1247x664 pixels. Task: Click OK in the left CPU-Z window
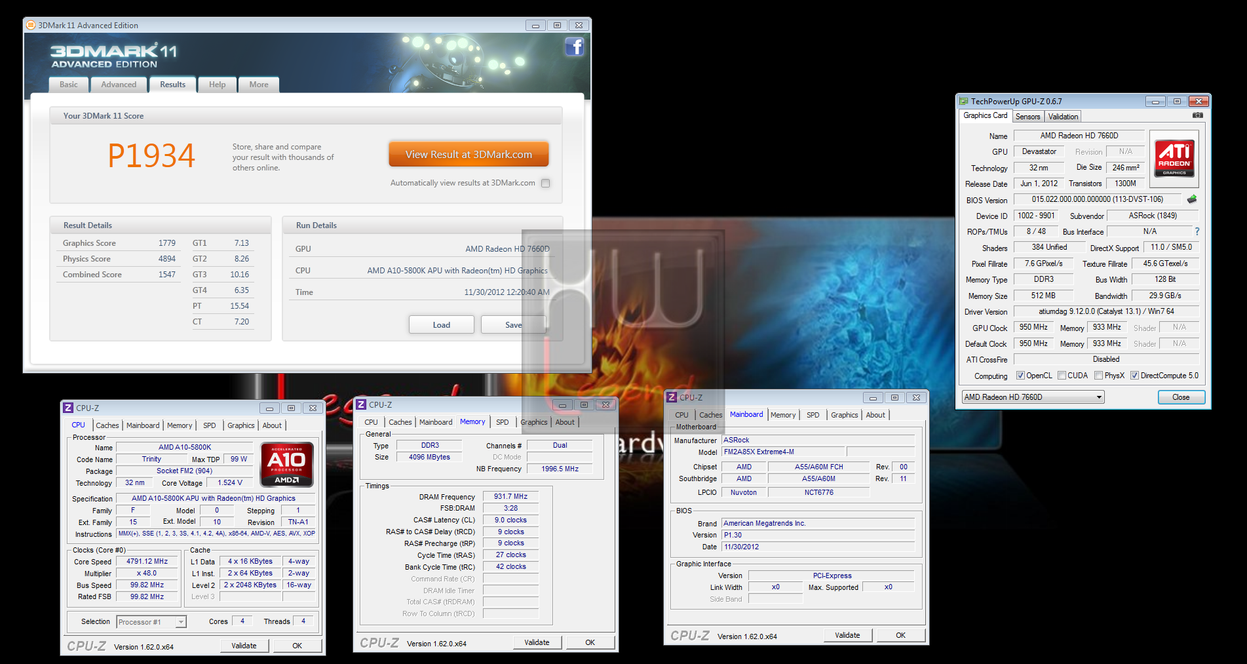point(297,646)
